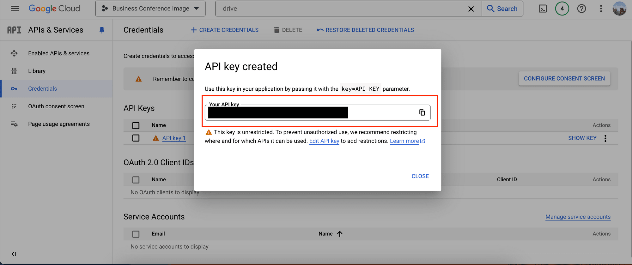The width and height of the screenshot is (632, 265).
Task: Check the API key 1 row checkbox
Action: 136,138
